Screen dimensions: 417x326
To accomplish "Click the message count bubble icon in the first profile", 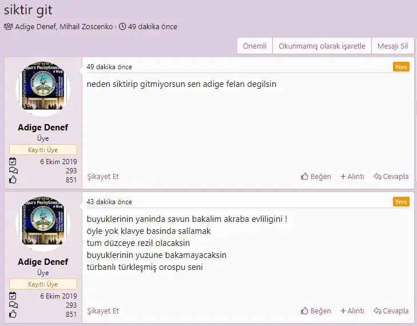I will [13, 170].
